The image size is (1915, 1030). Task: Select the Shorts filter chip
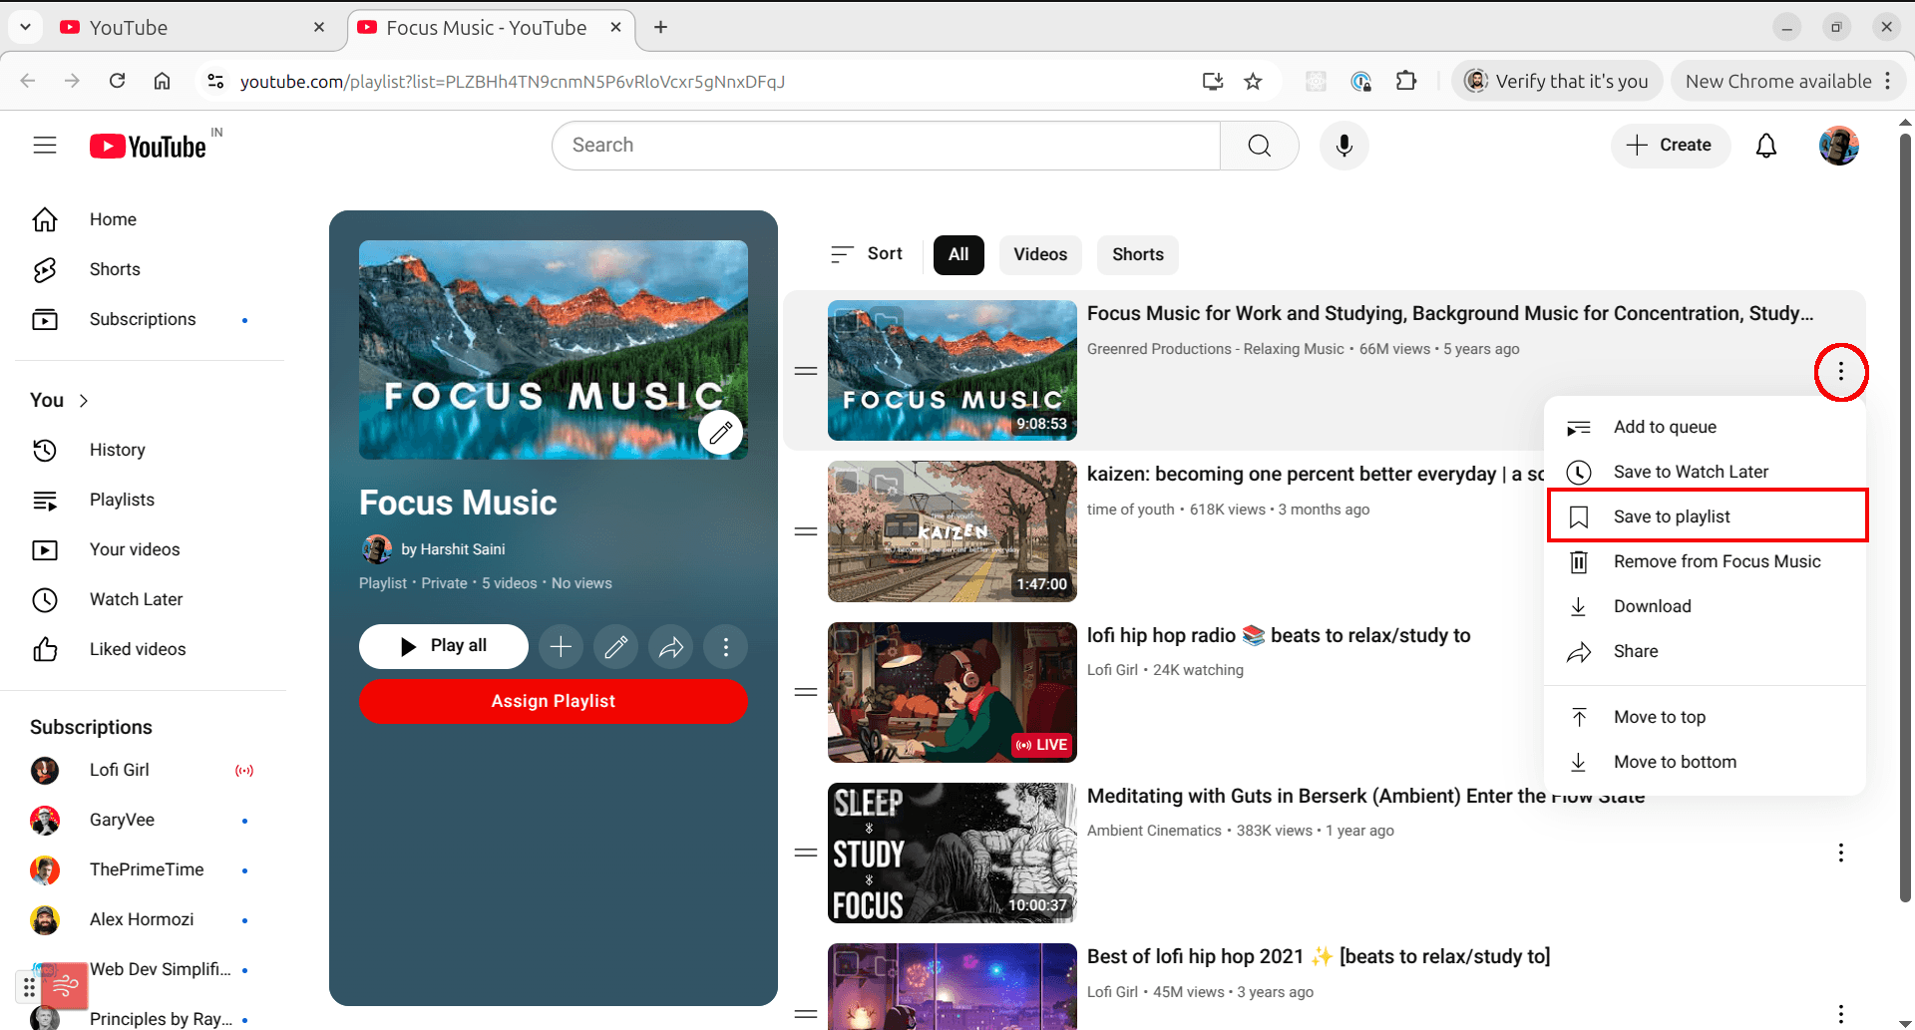(x=1138, y=254)
